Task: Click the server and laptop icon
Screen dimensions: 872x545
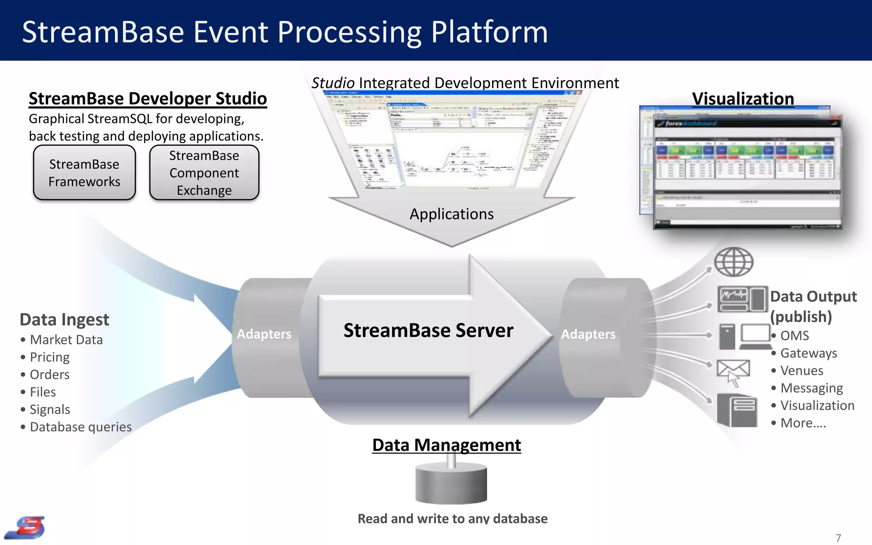Action: coord(745,337)
